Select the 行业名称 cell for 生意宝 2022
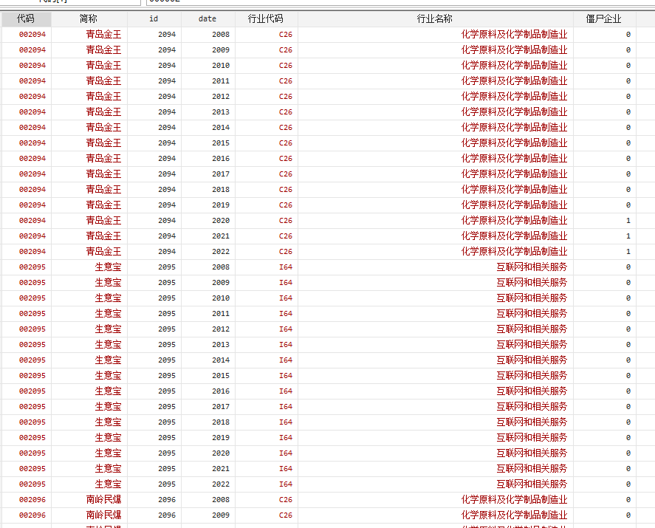This screenshot has width=655, height=528. [532, 484]
